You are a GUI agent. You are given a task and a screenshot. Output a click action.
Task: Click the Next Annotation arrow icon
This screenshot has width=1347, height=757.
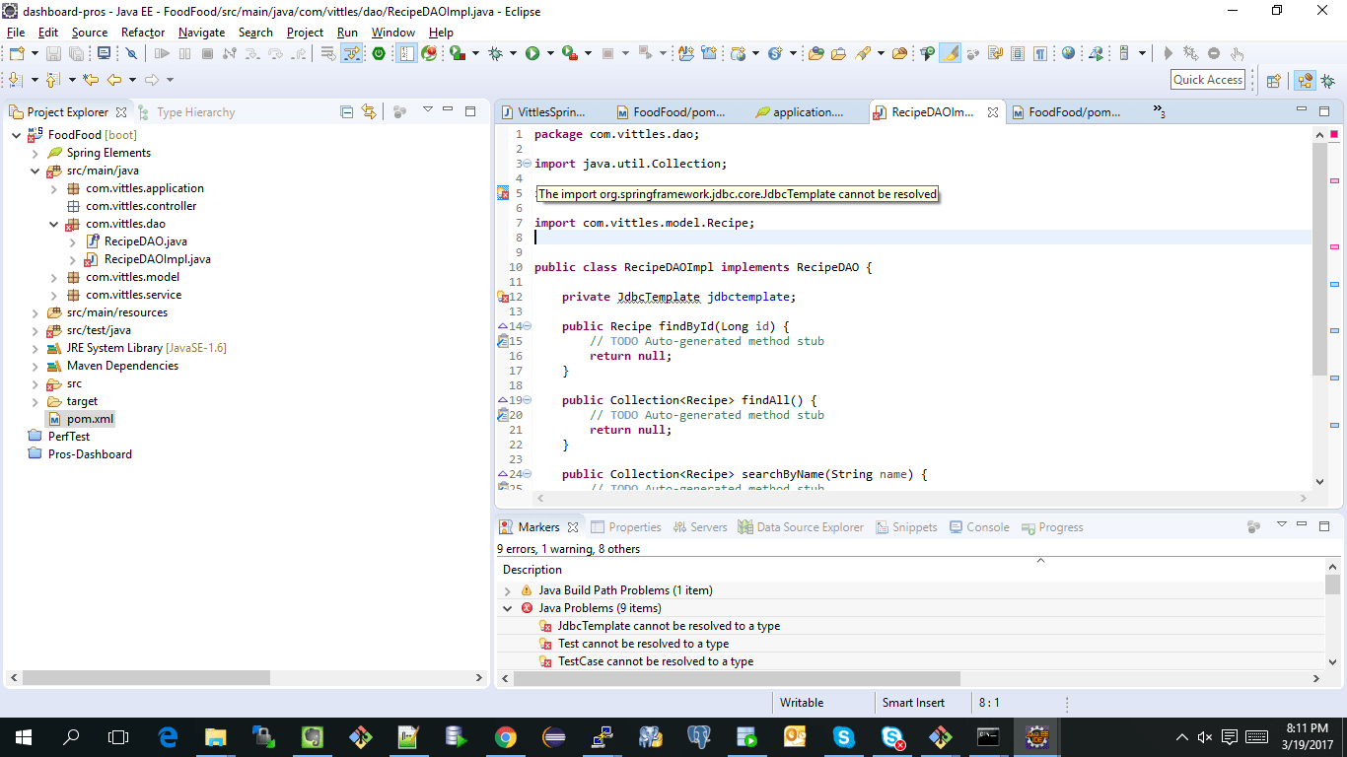pyautogui.click(x=16, y=80)
